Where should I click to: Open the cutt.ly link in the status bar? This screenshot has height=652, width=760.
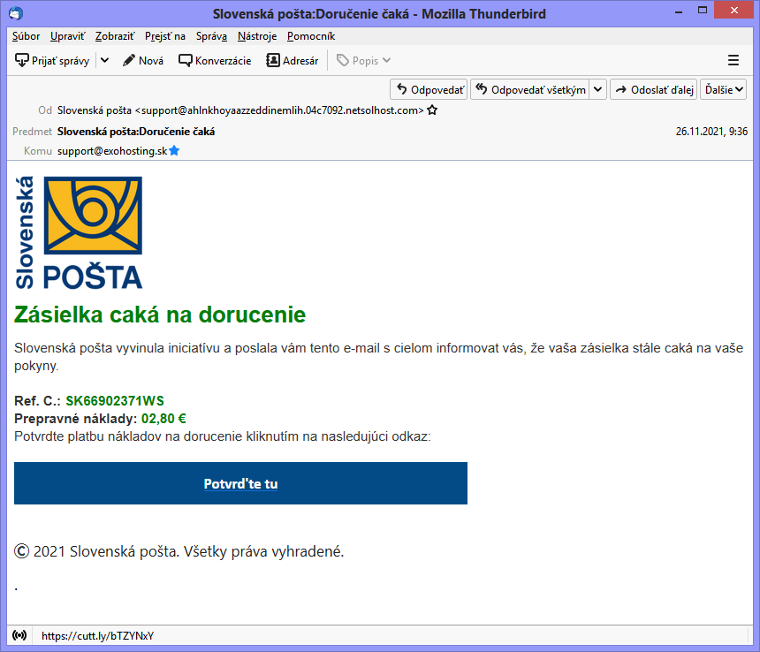coord(97,634)
